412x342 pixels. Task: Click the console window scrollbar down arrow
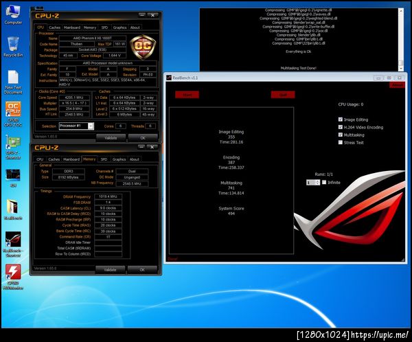tap(401, 69)
